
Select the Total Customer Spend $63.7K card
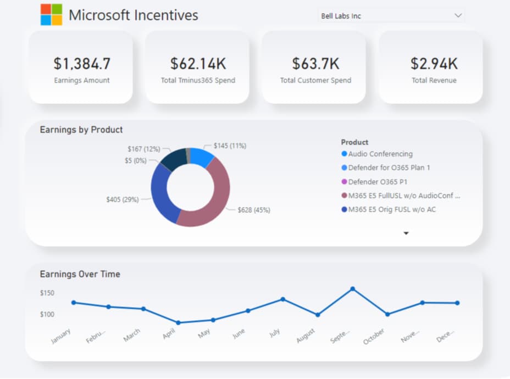(x=314, y=68)
